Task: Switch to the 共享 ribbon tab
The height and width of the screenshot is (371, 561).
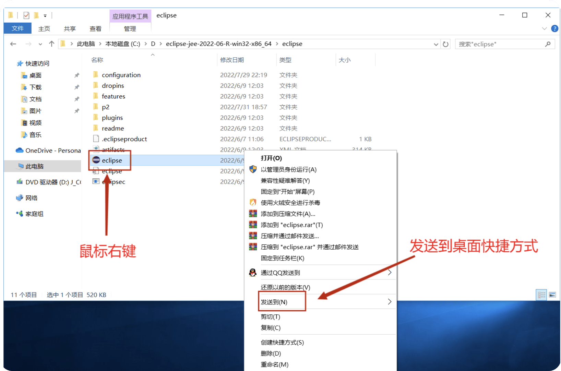Action: coord(70,29)
